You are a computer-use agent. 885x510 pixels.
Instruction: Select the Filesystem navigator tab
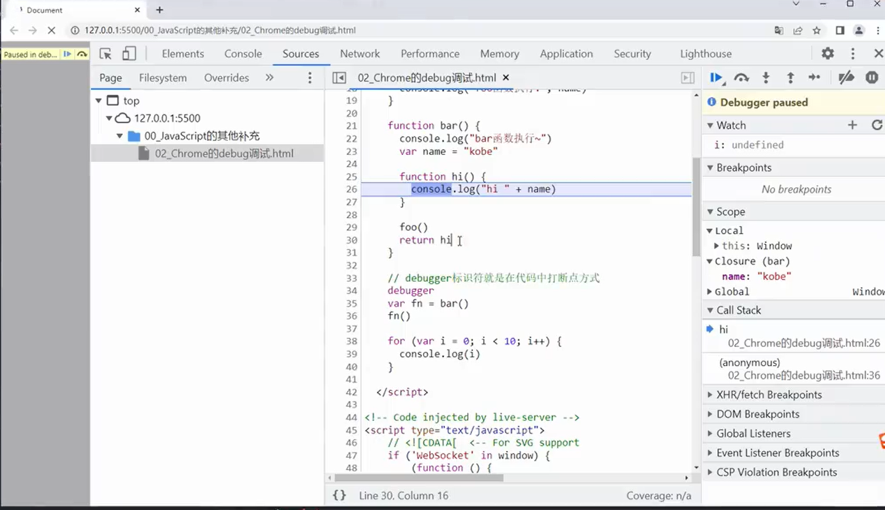coord(163,77)
